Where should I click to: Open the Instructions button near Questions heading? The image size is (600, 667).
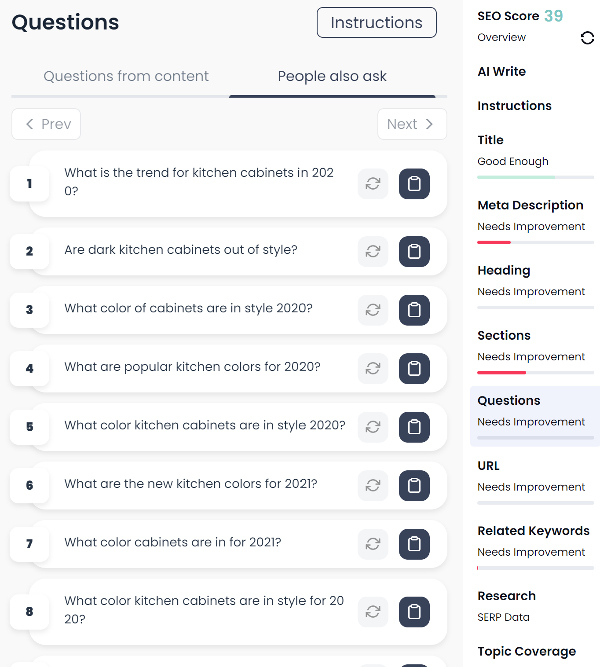click(377, 22)
